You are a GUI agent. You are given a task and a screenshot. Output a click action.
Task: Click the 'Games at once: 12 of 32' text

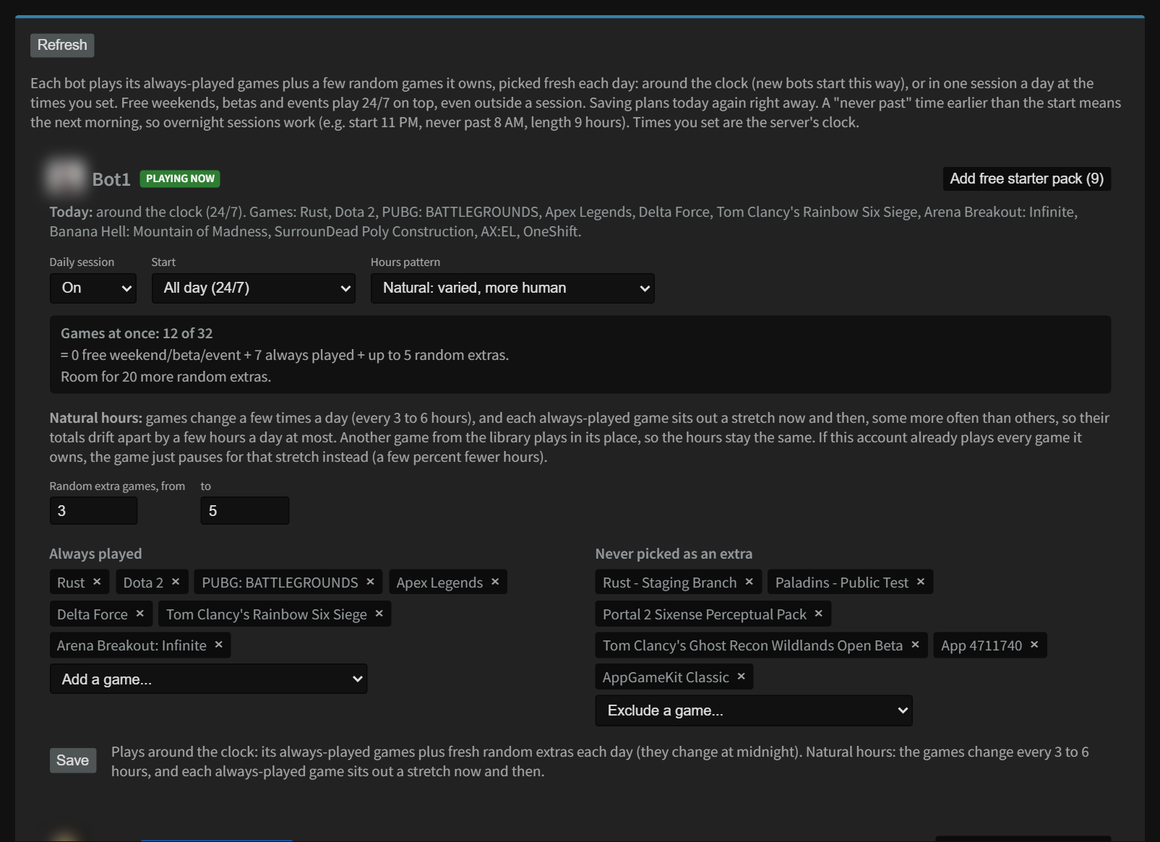coord(137,333)
